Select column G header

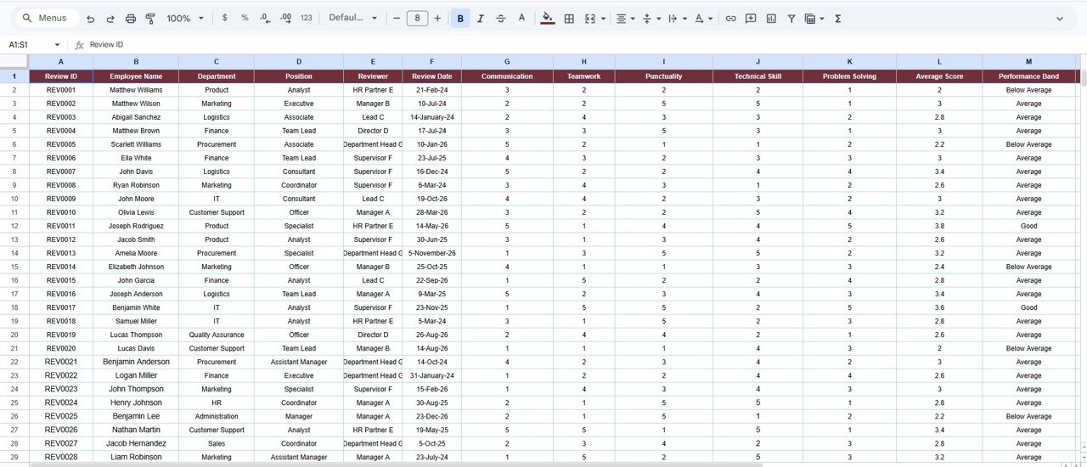[x=507, y=62]
